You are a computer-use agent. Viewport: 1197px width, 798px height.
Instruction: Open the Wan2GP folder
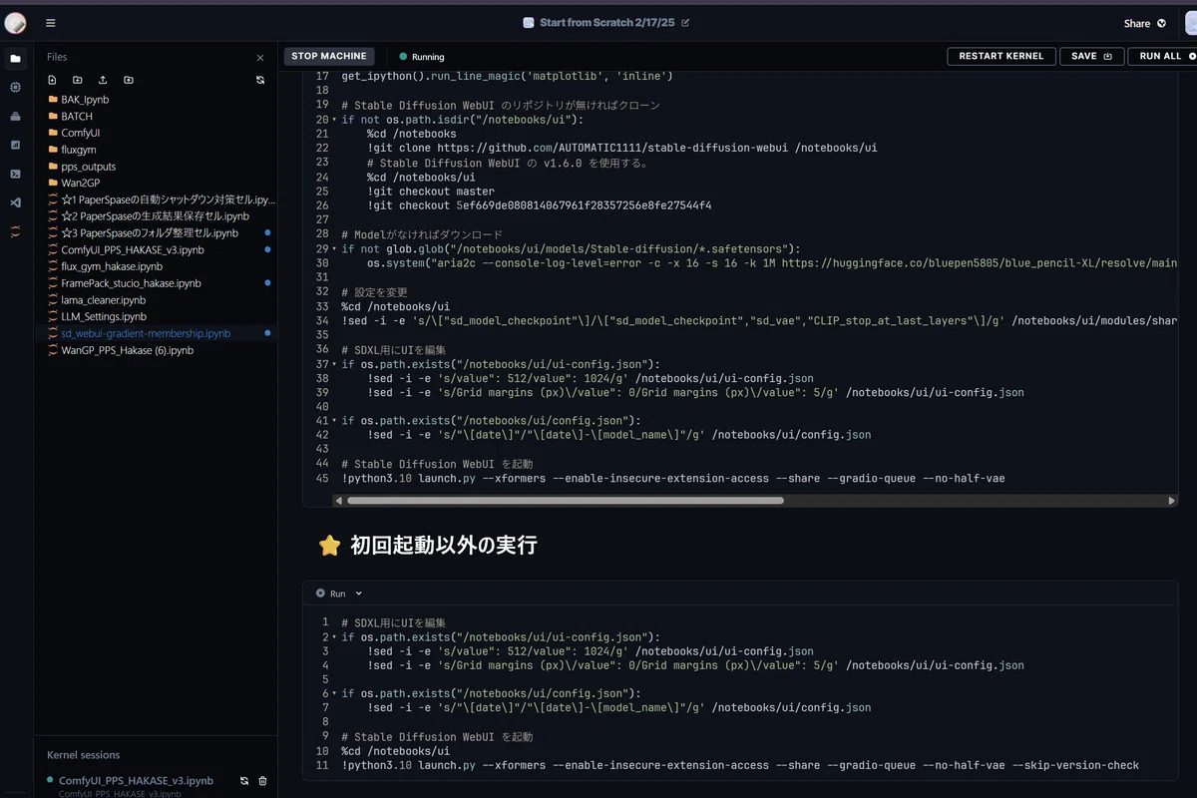pyautogui.click(x=79, y=184)
